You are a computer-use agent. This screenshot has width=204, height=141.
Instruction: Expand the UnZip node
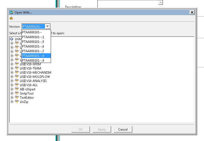coord(12,102)
